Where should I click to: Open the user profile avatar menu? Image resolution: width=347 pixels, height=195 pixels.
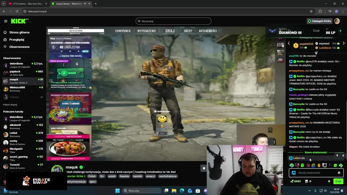[x=337, y=21]
